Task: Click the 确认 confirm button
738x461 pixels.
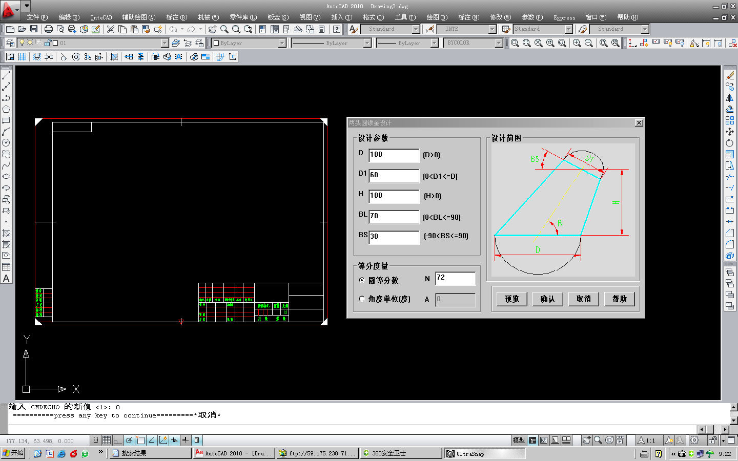Action: [548, 299]
